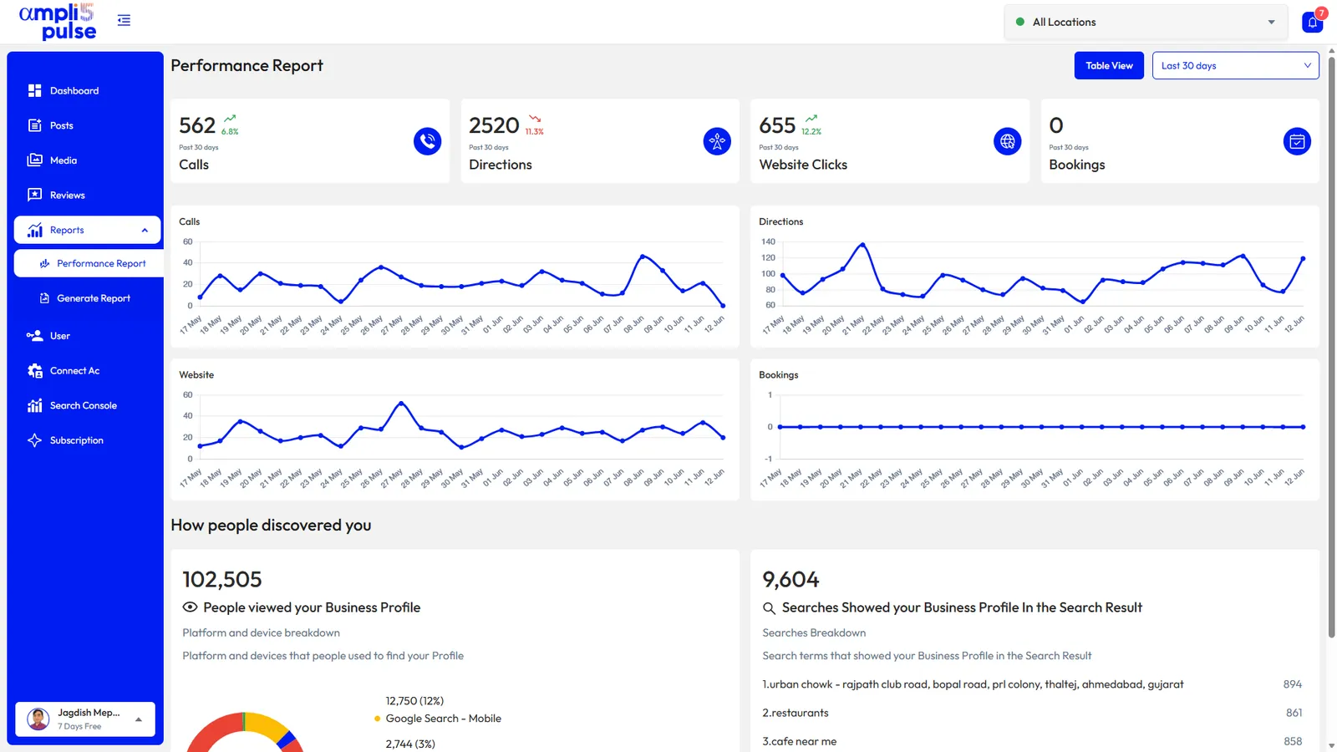Click 'Google Search - Mobile' legend label
This screenshot has width=1337, height=752.
[x=443, y=719]
